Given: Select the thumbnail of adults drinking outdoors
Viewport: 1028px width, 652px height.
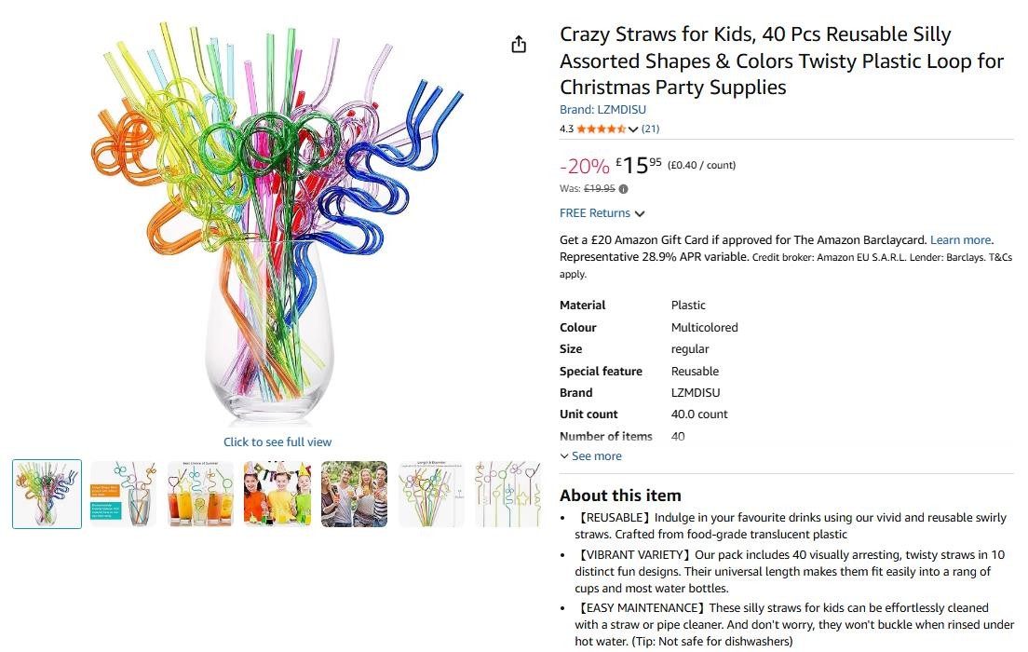Looking at the screenshot, I should coord(354,494).
